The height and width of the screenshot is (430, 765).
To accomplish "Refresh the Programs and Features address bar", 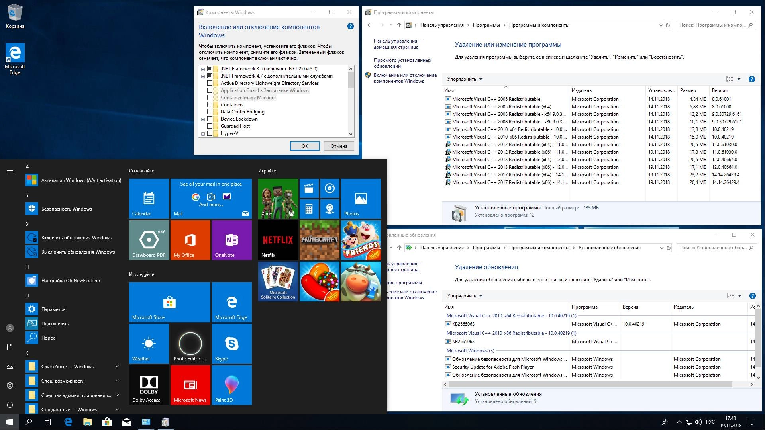I will coord(668,25).
